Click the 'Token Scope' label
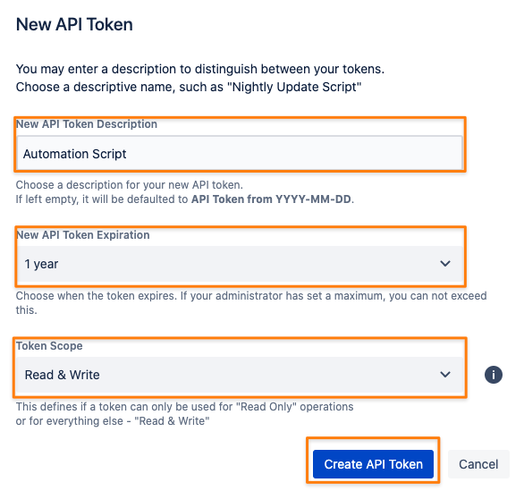Image resolution: width=524 pixels, height=491 pixels. coord(49,346)
